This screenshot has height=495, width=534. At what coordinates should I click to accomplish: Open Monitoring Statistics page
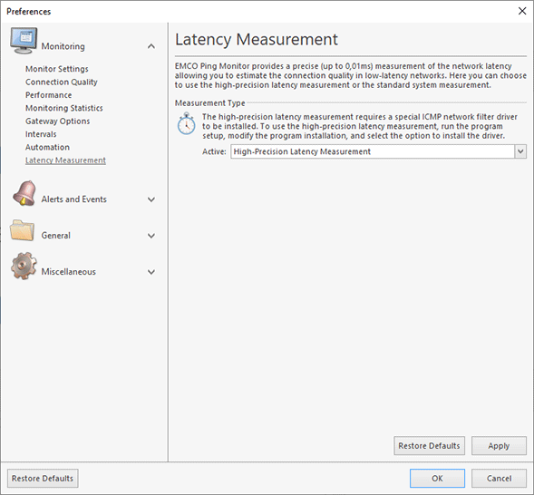[x=64, y=108]
